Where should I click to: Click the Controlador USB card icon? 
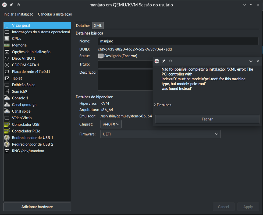7,124
